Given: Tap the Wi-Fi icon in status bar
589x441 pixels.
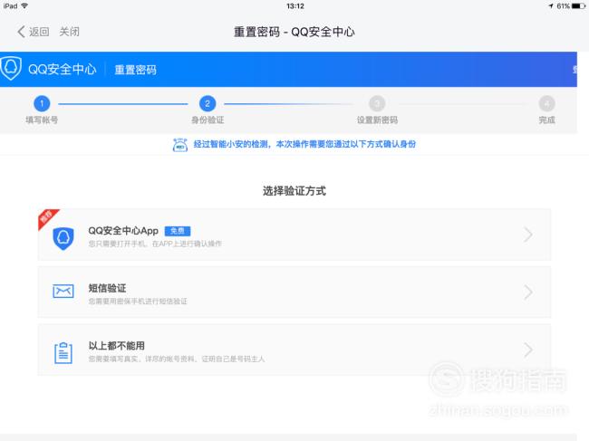Looking at the screenshot, I should (x=24, y=5).
